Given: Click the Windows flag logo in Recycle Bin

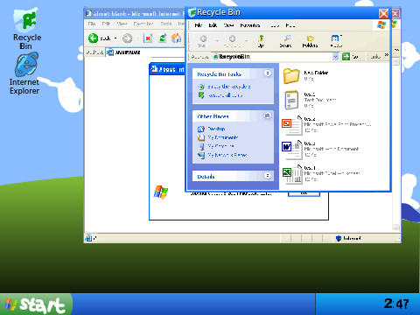Looking at the screenshot, I should point(381,25).
